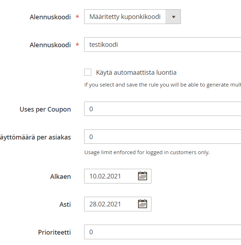
Task: Click the 'Prioriteetti' field label
Action: 54,232
